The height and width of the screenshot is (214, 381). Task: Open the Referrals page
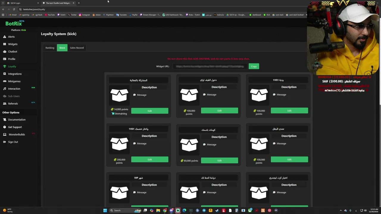[13, 103]
